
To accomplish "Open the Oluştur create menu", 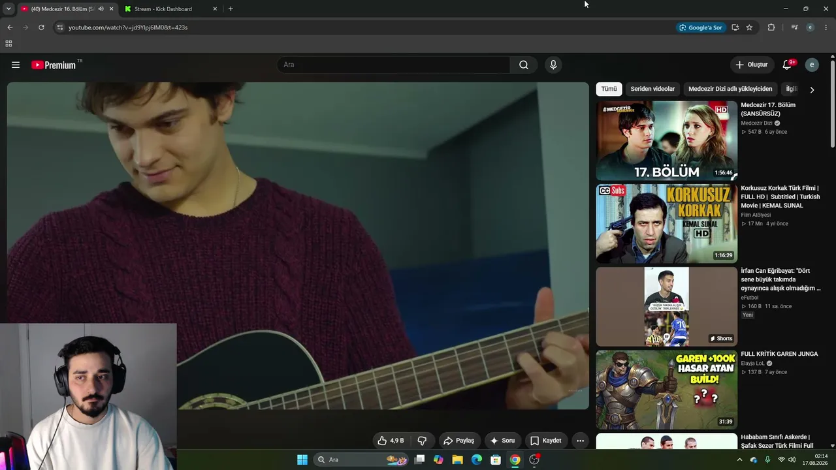I will point(752,65).
